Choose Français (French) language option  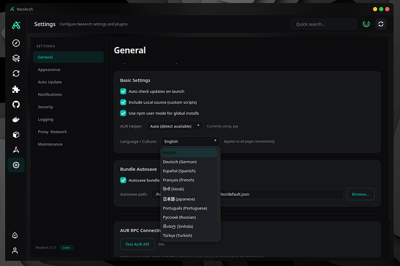(190, 180)
